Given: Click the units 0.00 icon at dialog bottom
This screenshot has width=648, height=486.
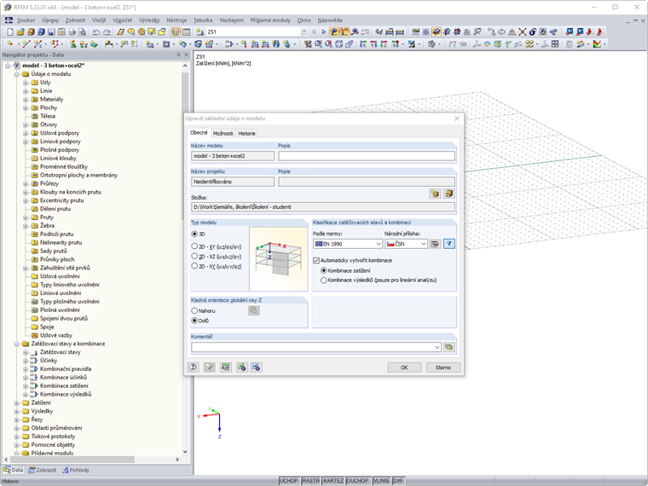Looking at the screenshot, I should coord(226,367).
